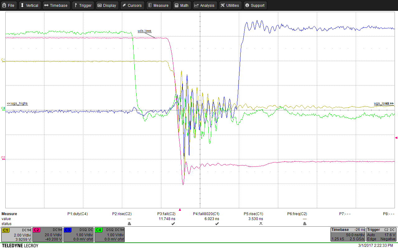Click the P6 warning status icon

point(305,224)
